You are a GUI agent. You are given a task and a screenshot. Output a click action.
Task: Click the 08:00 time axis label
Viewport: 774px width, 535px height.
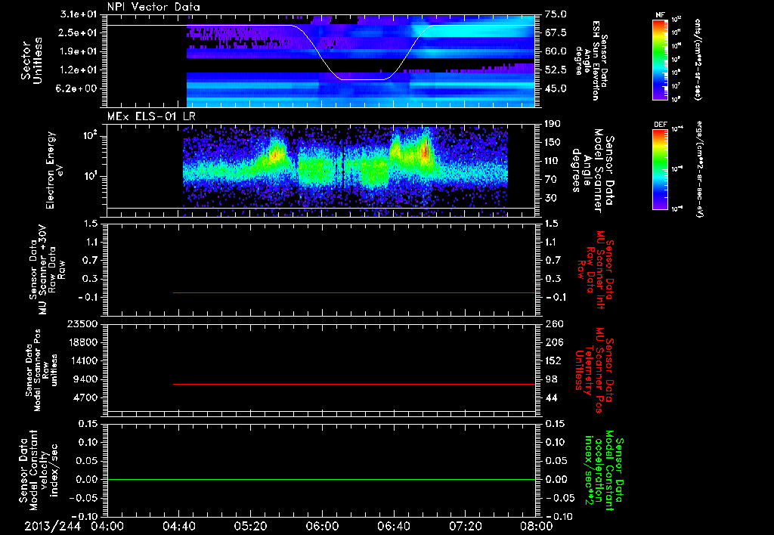[537, 526]
